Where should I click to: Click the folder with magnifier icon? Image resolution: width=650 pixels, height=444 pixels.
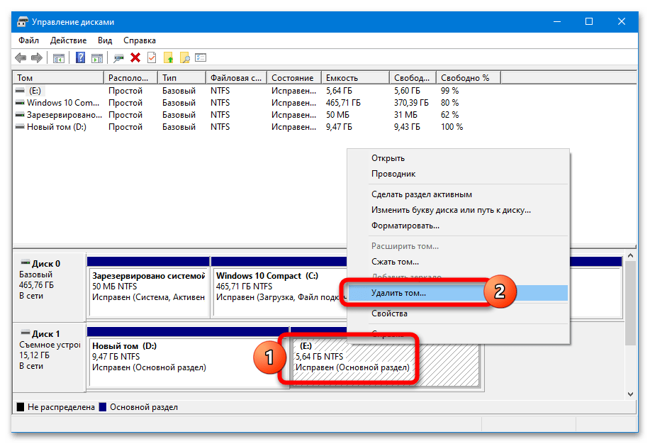pyautogui.click(x=185, y=58)
